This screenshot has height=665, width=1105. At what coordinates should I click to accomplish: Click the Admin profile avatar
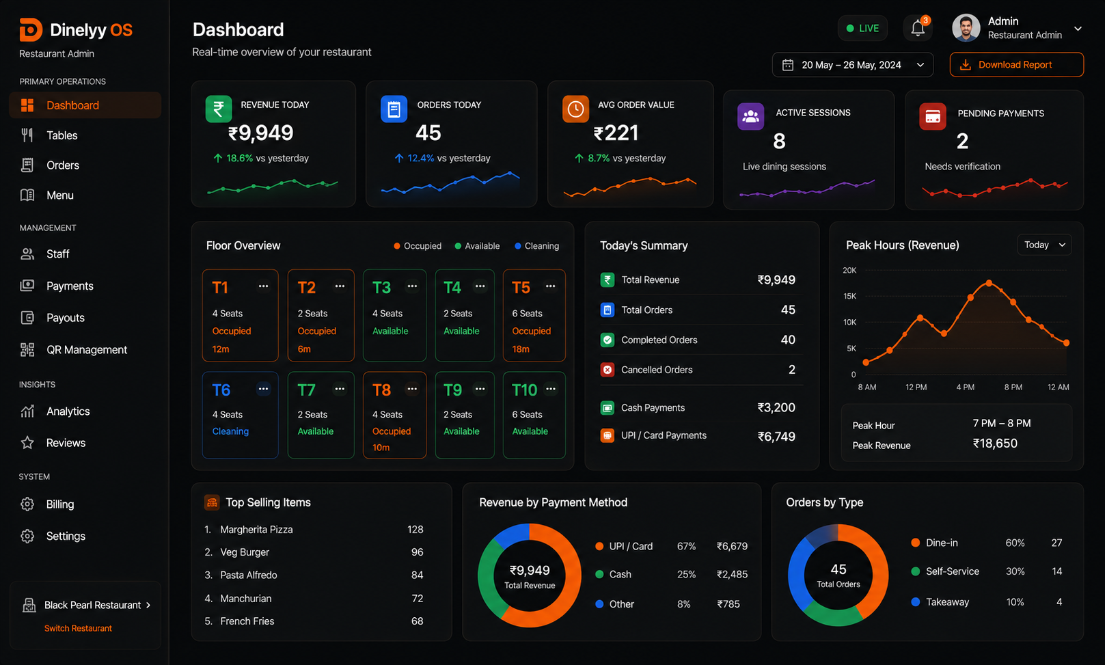[x=966, y=28]
